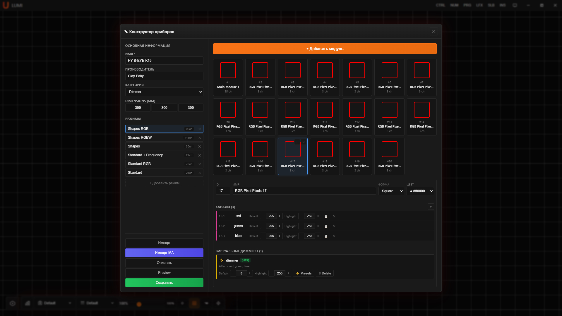Screen dimensions: 562x316
Task: Remove the red channel with X icon
Action: 334,216
